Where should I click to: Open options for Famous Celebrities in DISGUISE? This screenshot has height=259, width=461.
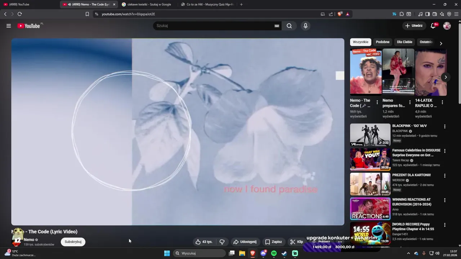pyautogui.click(x=445, y=151)
